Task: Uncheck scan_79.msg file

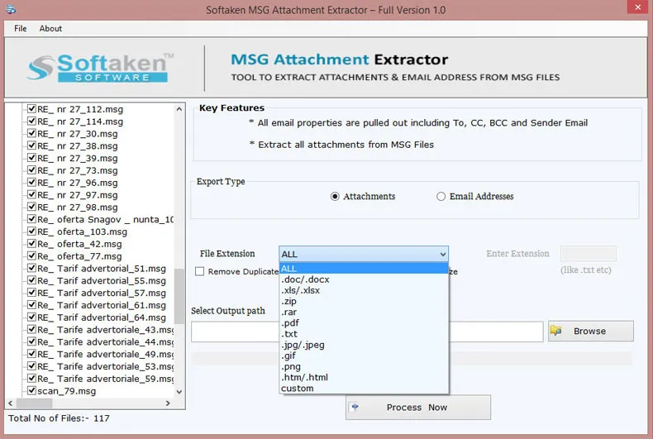Action: point(31,390)
